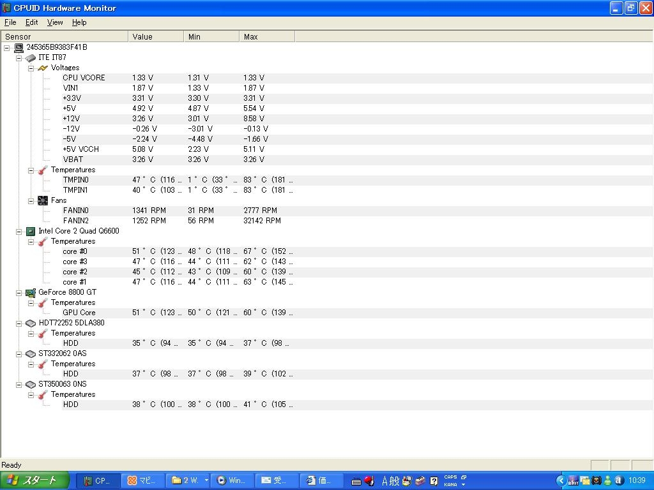The image size is (654, 490).
Task: Open the Help menu
Action: click(79, 22)
